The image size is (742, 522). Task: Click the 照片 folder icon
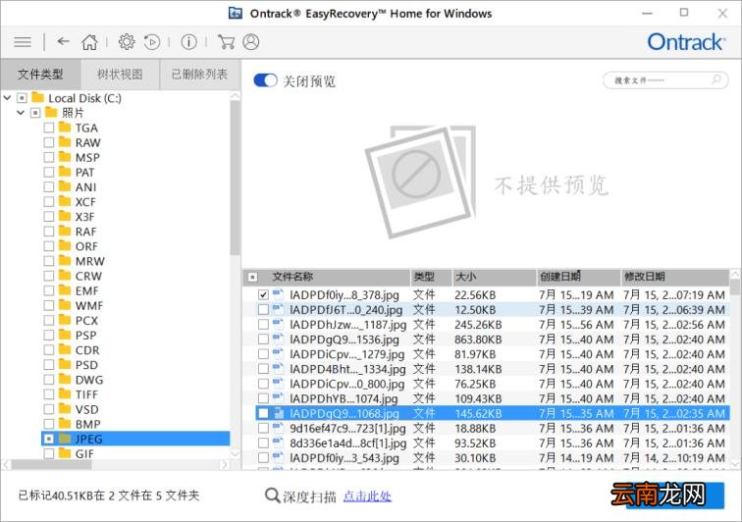(52, 112)
